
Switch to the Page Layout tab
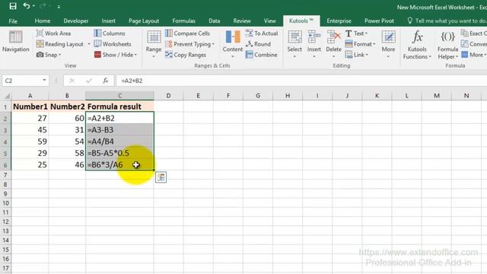tap(144, 21)
